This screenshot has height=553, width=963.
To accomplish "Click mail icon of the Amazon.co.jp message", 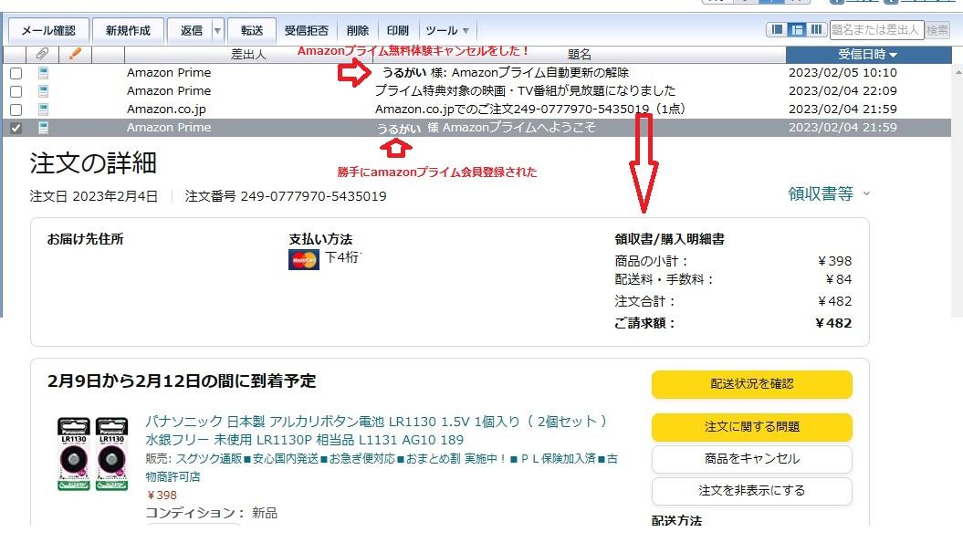I will click(43, 110).
